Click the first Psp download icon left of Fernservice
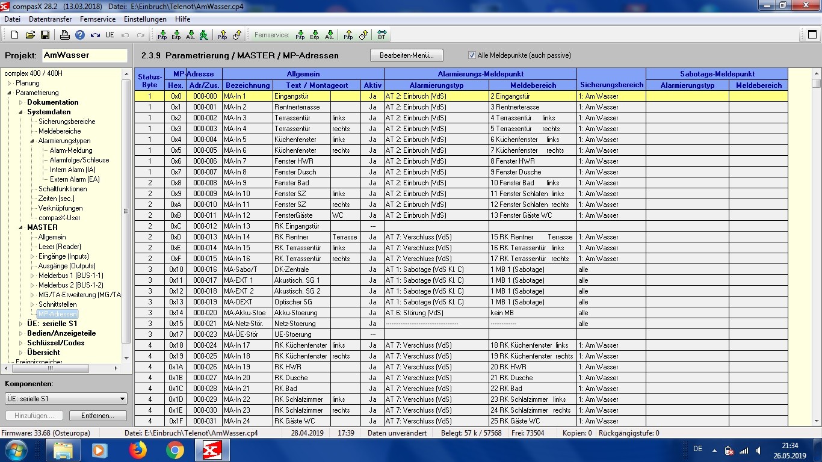Viewport: 822px width, 462px height. pyautogui.click(x=162, y=35)
